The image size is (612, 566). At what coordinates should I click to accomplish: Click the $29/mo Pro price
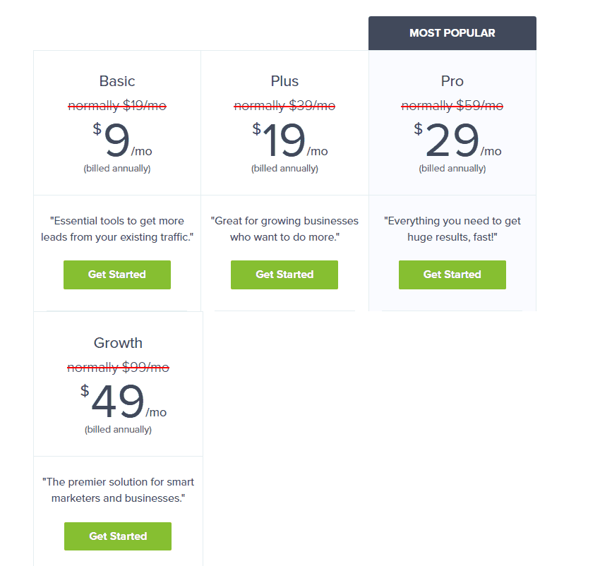tap(457, 139)
